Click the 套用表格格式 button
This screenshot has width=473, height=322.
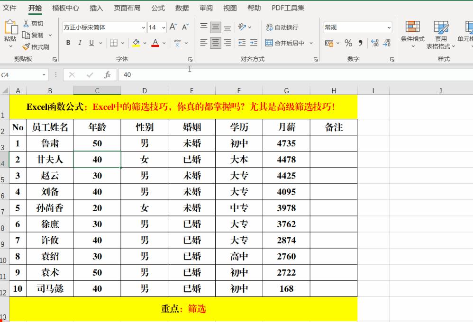click(442, 36)
